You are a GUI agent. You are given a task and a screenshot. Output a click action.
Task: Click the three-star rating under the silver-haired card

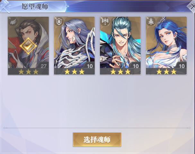74,72
